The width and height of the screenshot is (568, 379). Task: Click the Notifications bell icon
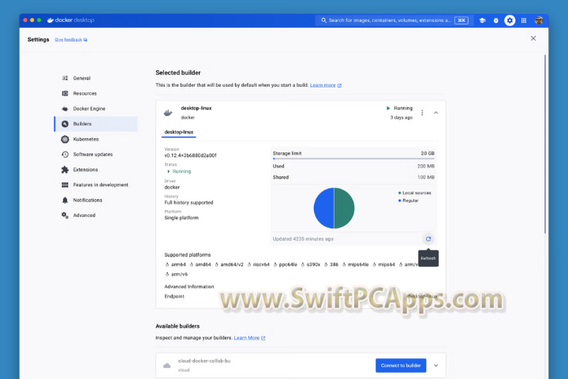point(65,200)
